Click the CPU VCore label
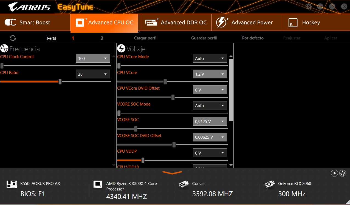350x205 pixels. [x=127, y=73]
